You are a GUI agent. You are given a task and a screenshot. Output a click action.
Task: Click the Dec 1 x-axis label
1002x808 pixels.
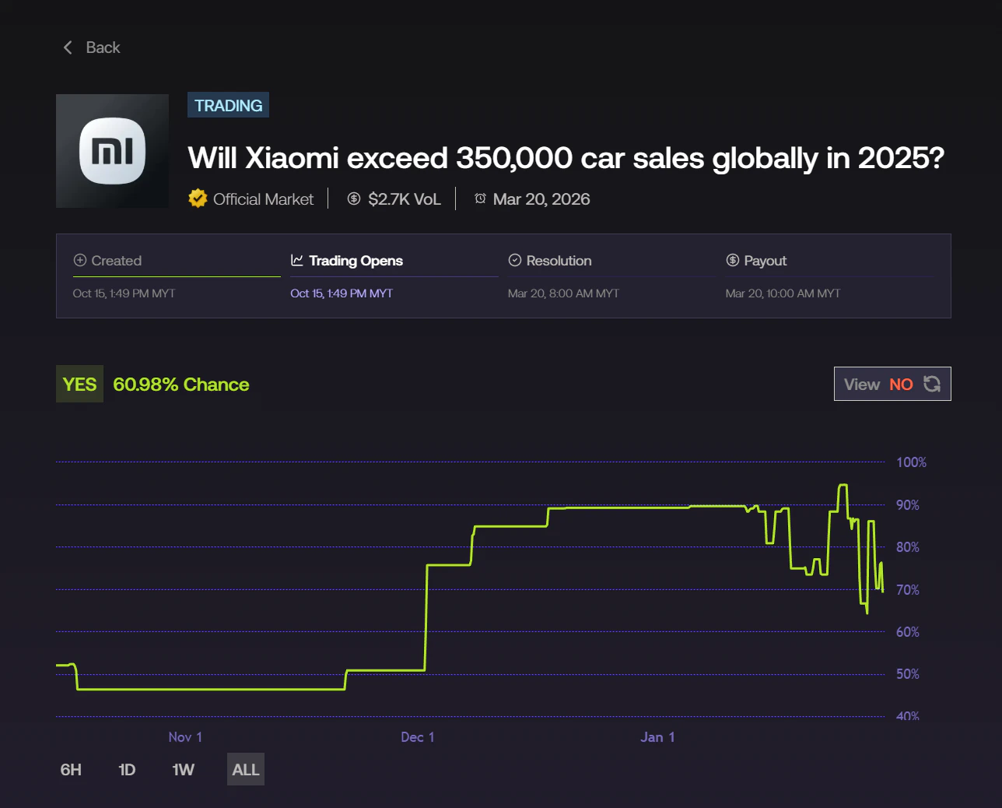coord(418,737)
